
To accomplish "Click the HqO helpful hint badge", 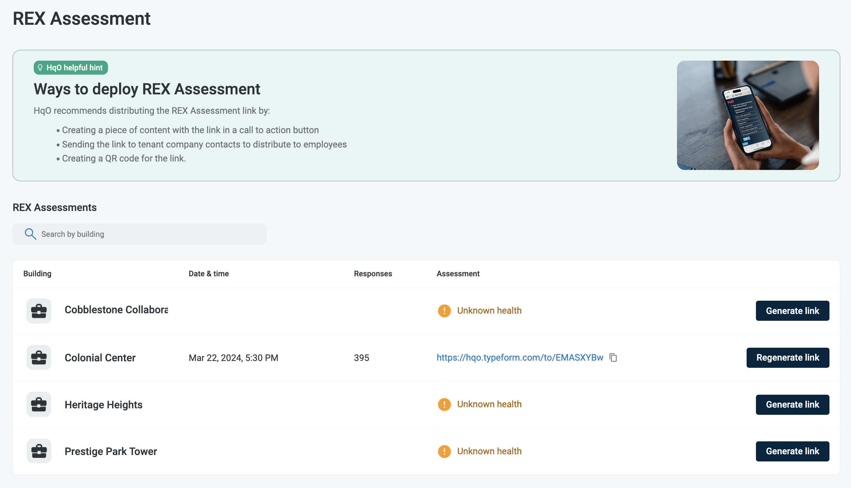I will pyautogui.click(x=71, y=67).
